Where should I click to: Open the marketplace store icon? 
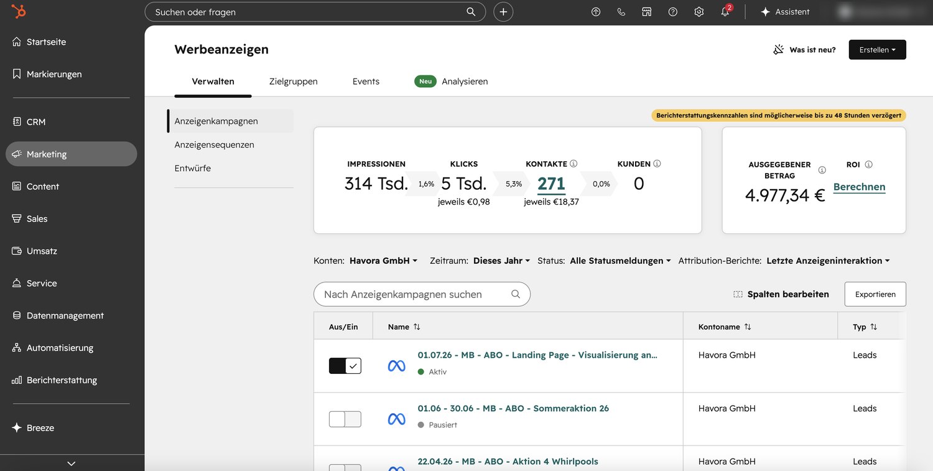[647, 12]
